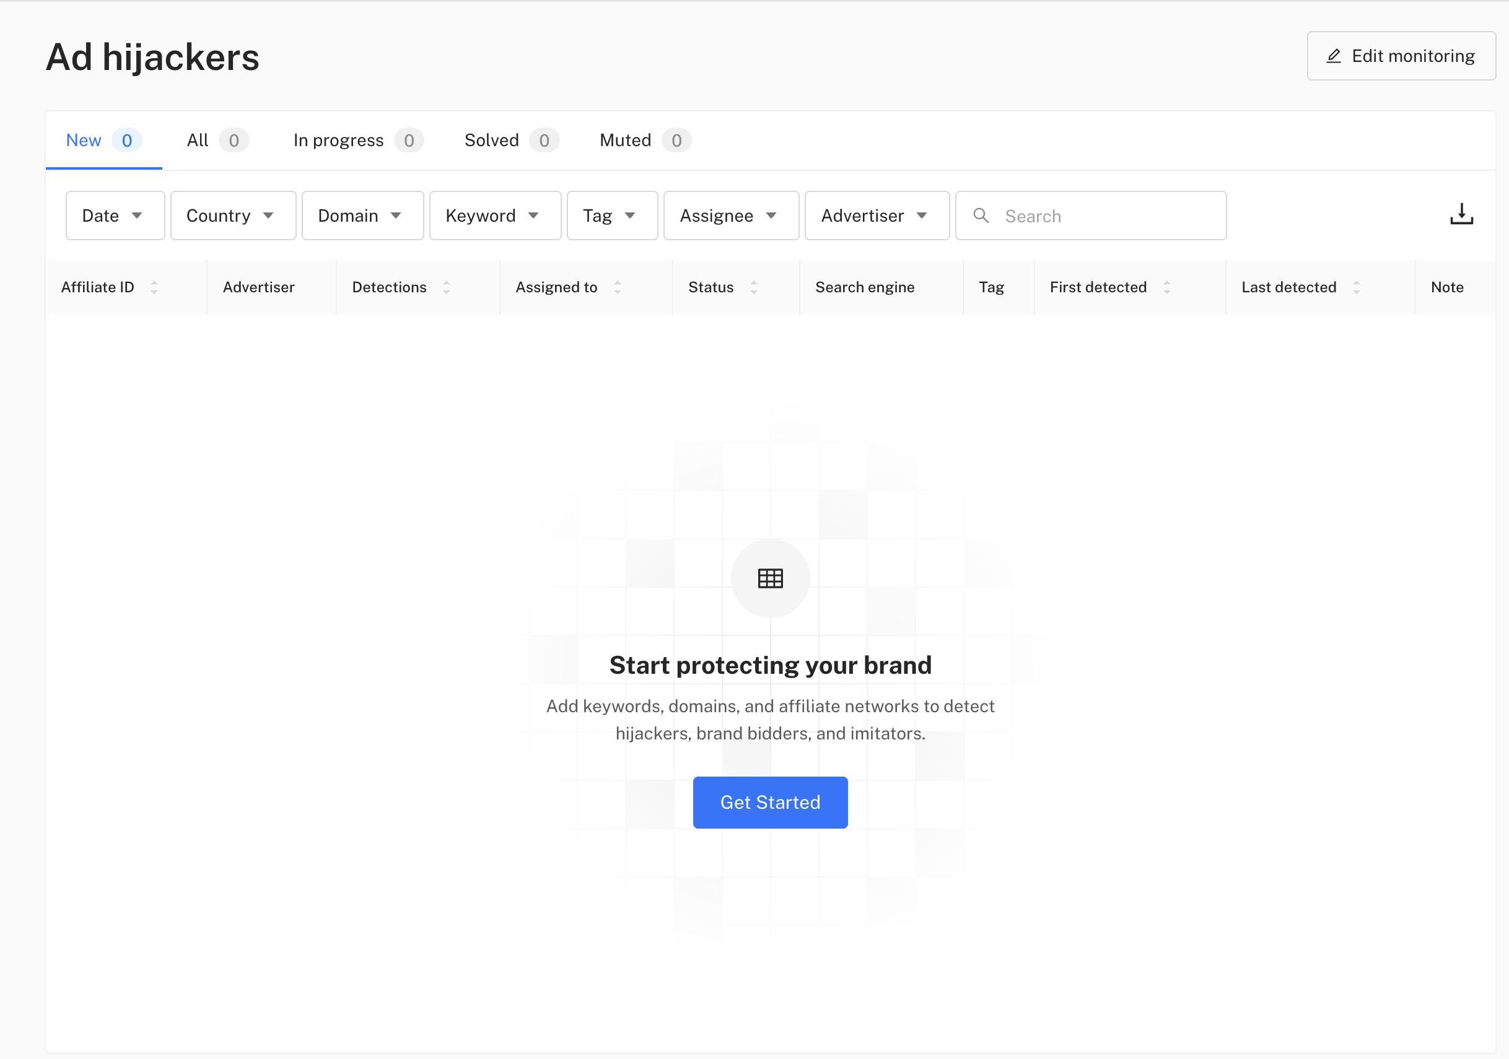Click the search magnifier icon

coord(981,216)
